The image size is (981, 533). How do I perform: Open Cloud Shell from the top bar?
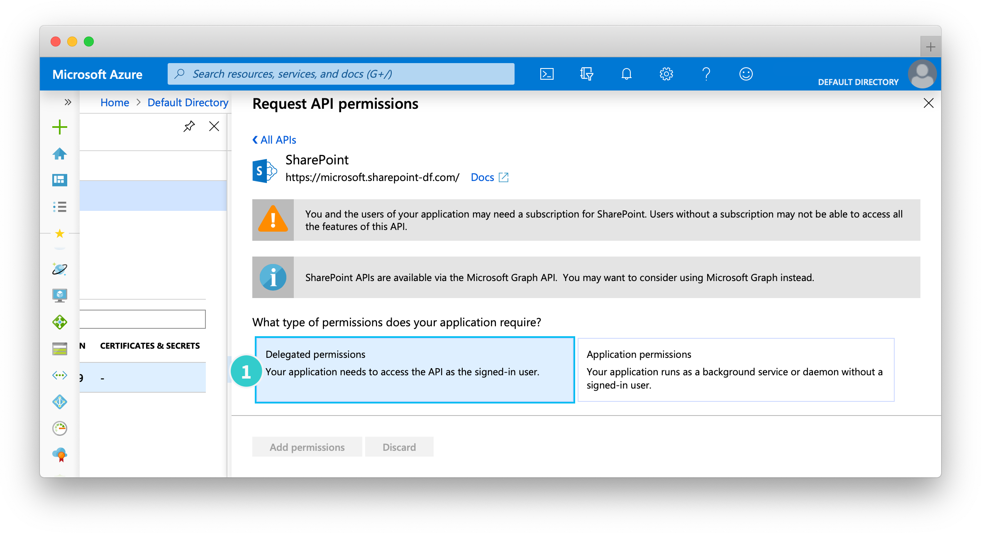coord(547,74)
